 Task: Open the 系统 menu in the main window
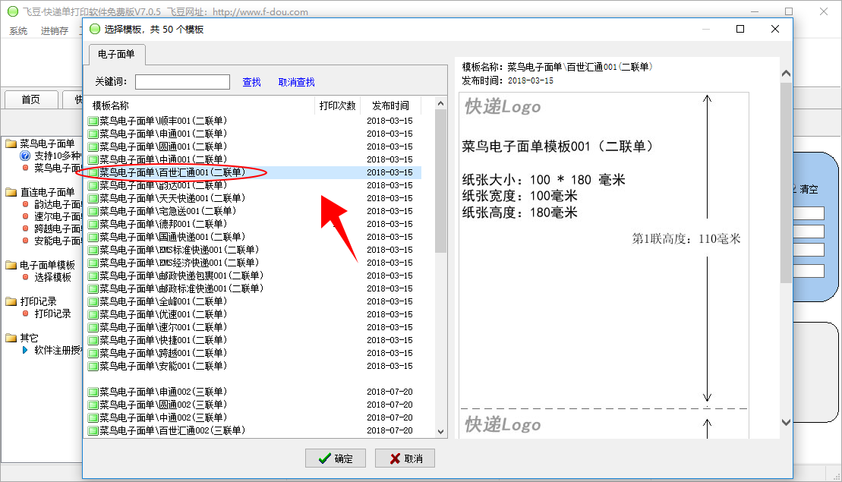18,31
